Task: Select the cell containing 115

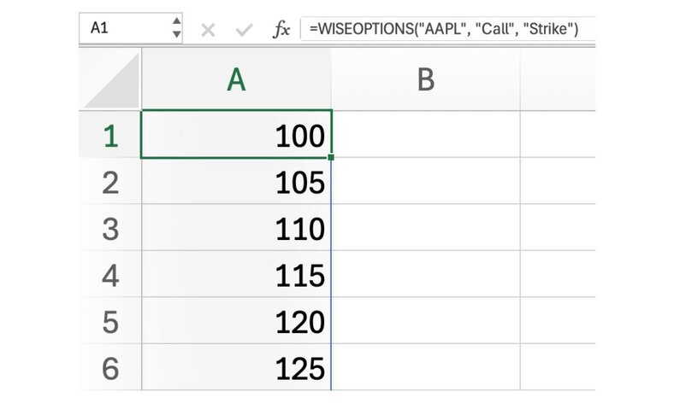Action: pyautogui.click(x=236, y=276)
